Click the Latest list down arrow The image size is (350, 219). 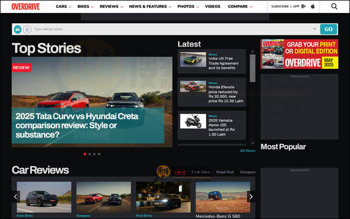coord(252,143)
